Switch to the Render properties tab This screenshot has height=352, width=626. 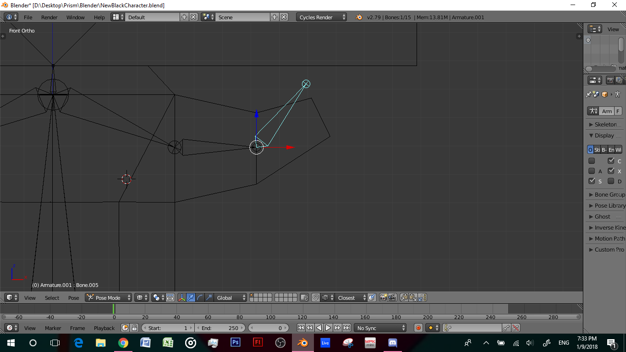pos(610,80)
